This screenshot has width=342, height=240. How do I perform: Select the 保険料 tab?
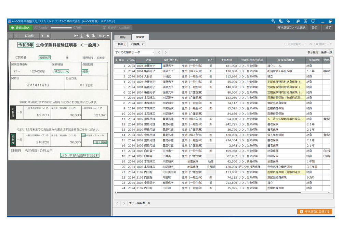tap(140, 37)
